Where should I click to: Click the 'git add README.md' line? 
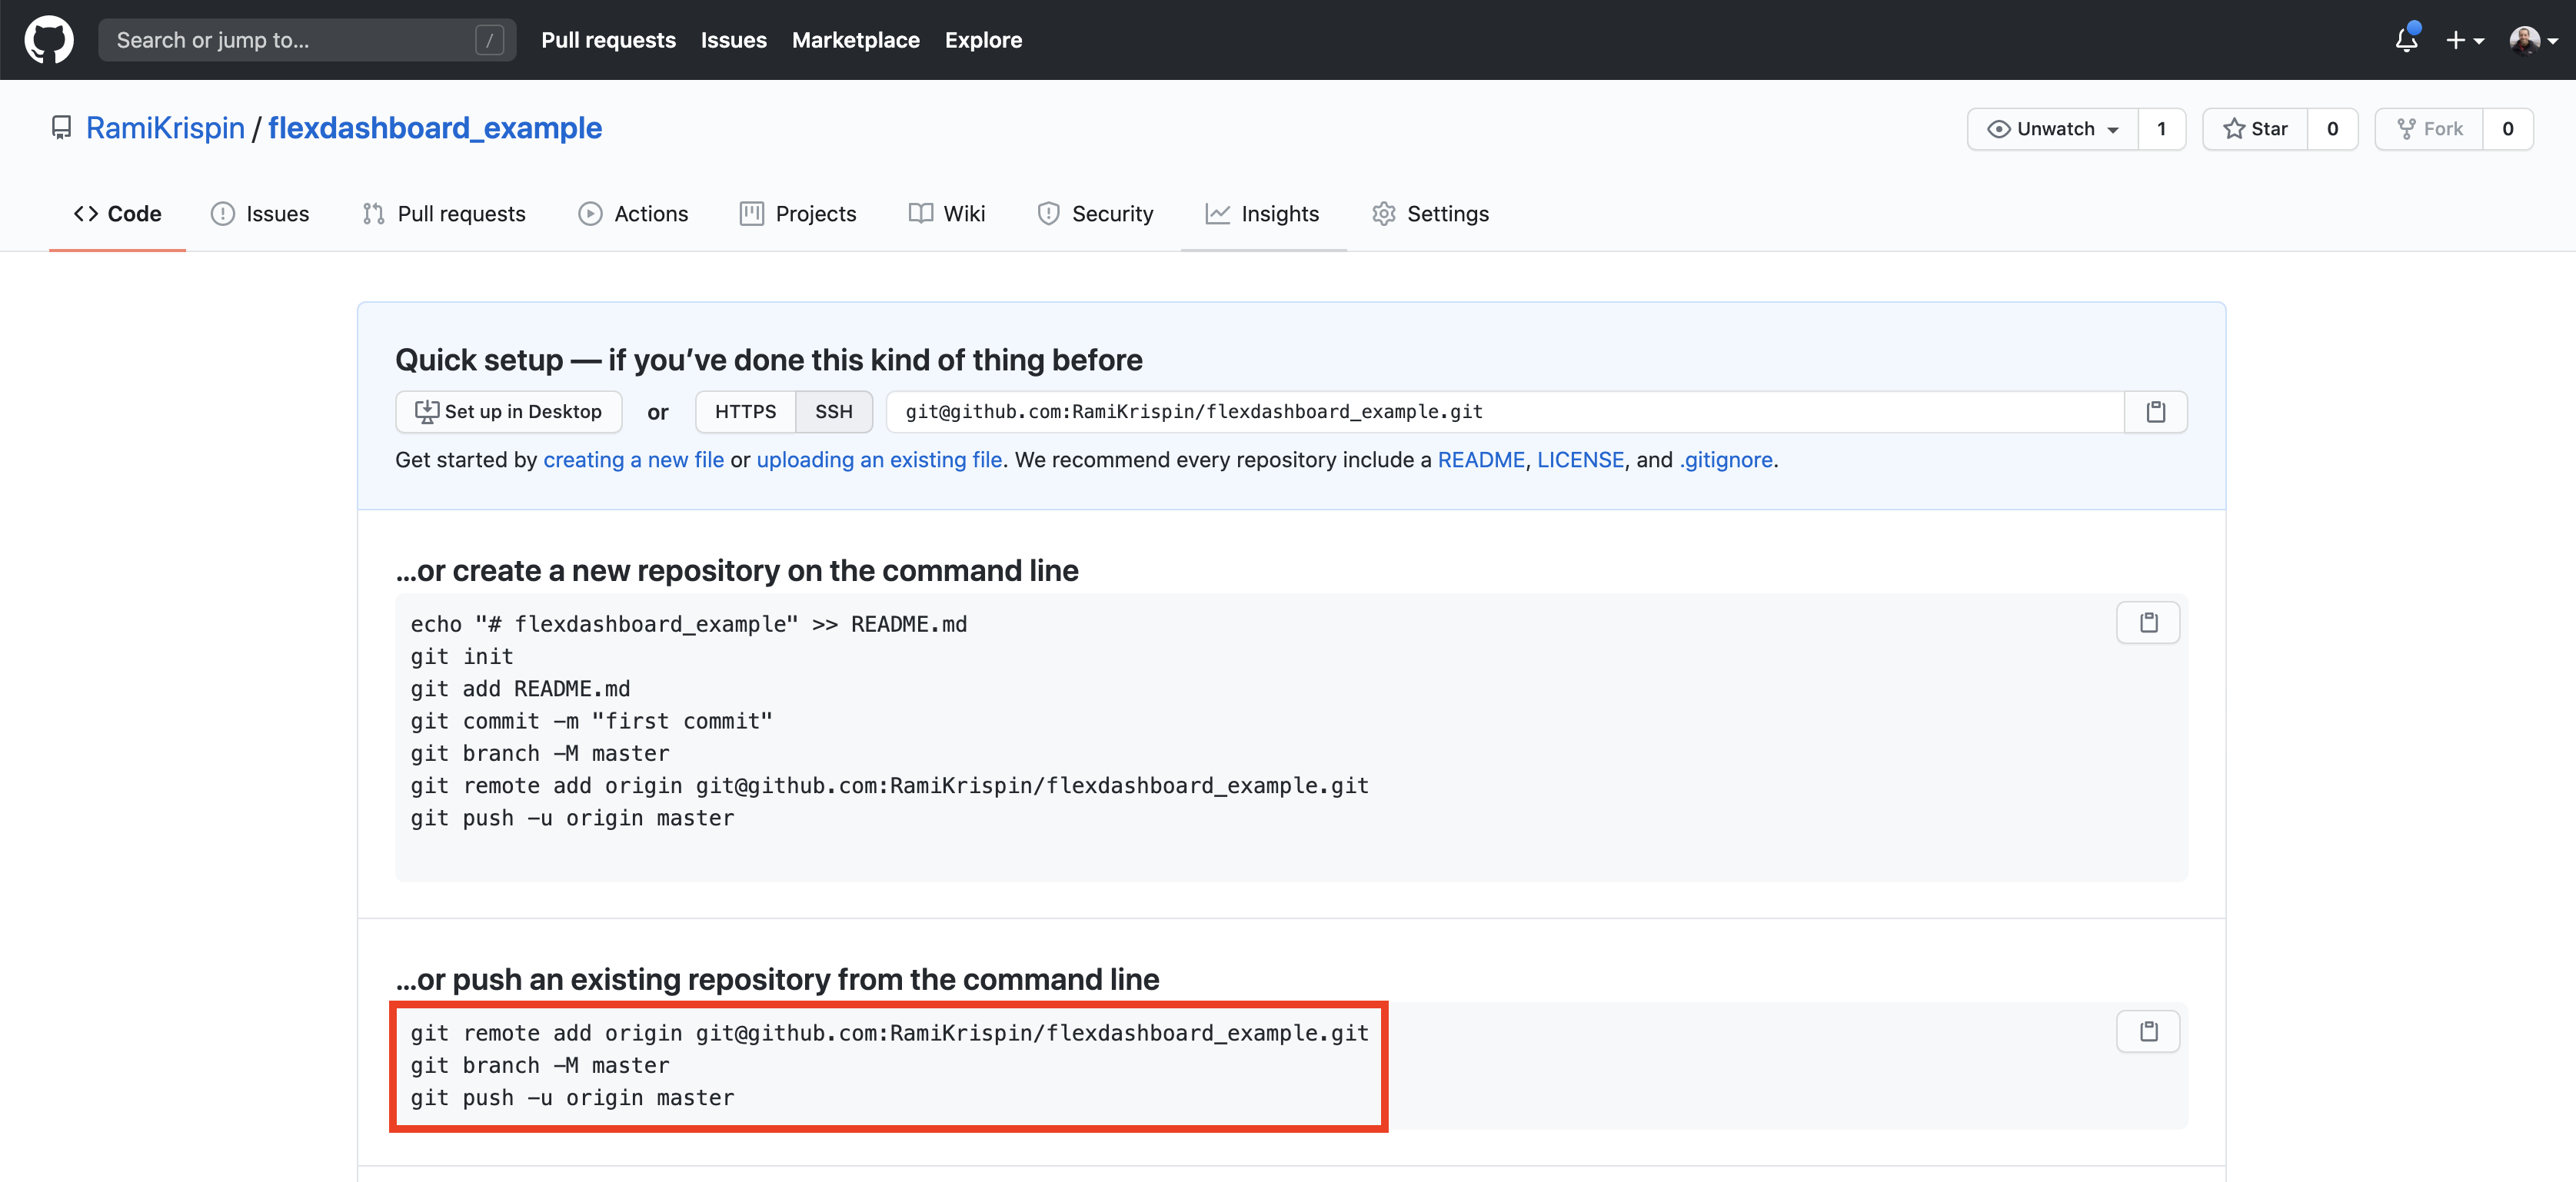pyautogui.click(x=520, y=689)
